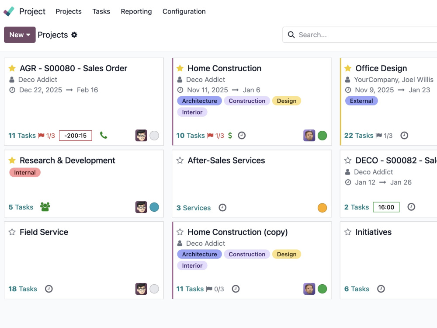This screenshot has width=437, height=328.
Task: Open 18 Tasks link on Field Service
Action: click(23, 289)
